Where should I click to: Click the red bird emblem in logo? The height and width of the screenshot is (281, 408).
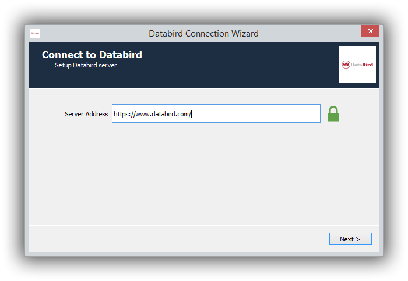[x=346, y=65]
